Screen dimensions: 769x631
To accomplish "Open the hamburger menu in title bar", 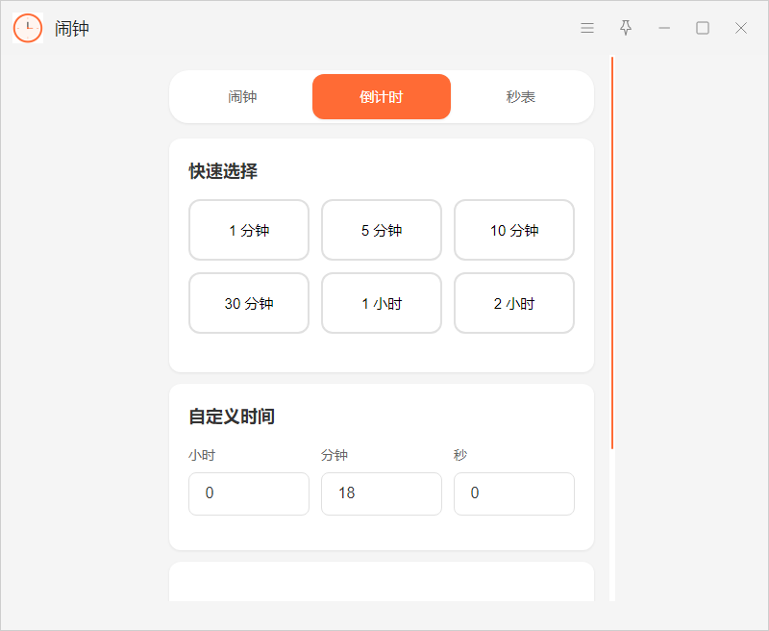I will click(587, 28).
